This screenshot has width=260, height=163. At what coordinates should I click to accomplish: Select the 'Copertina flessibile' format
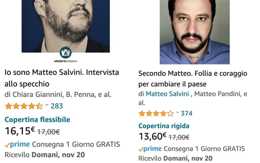pos(37,119)
